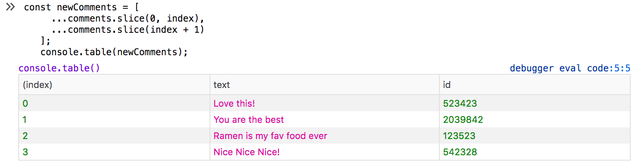Select the 'You are the best' cell
The width and height of the screenshot is (634, 166).
click(x=249, y=120)
